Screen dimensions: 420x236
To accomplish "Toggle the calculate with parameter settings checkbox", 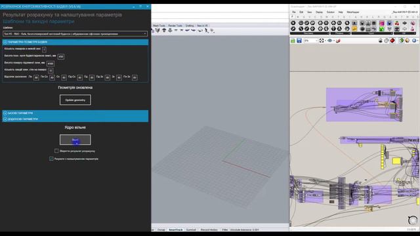I will (51, 159).
